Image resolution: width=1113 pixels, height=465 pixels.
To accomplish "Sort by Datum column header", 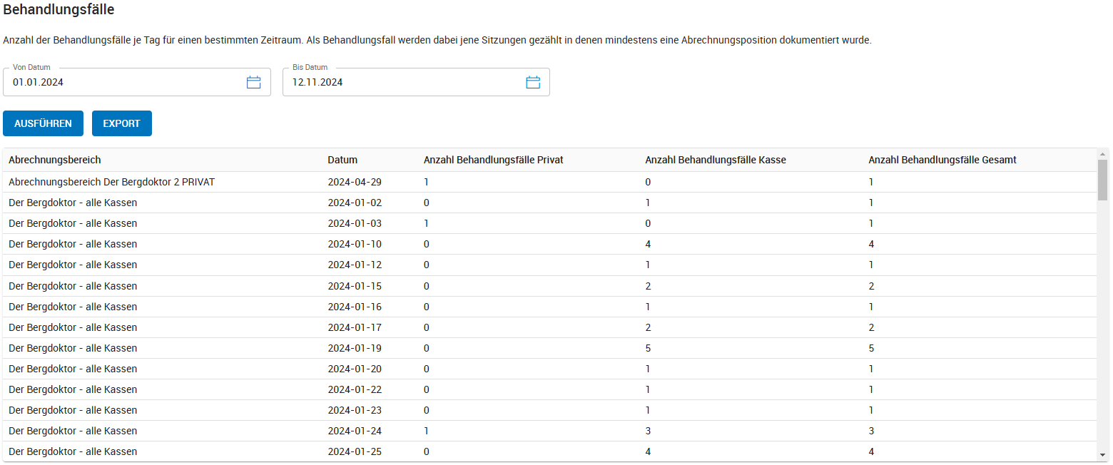I will click(x=342, y=160).
